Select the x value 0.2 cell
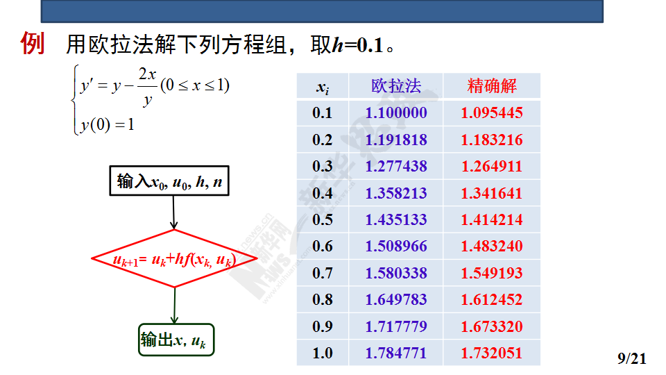The width and height of the screenshot is (666, 375). (323, 140)
